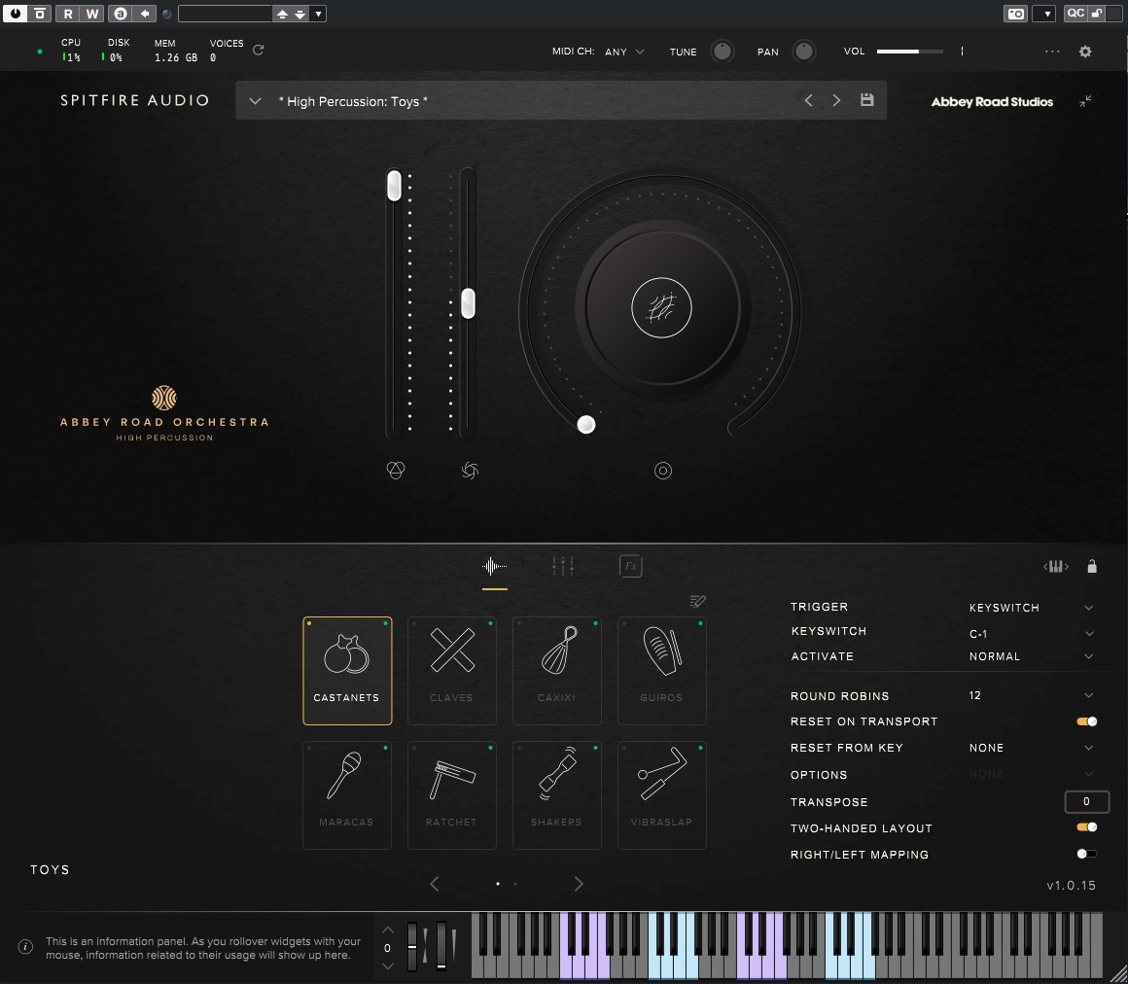Select the Castanets instrument tile
The image size is (1128, 984).
347,670
